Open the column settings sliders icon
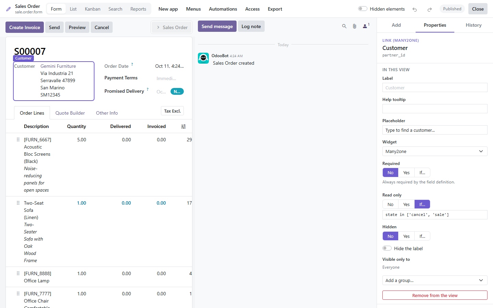The image size is (493, 308). click(184, 127)
